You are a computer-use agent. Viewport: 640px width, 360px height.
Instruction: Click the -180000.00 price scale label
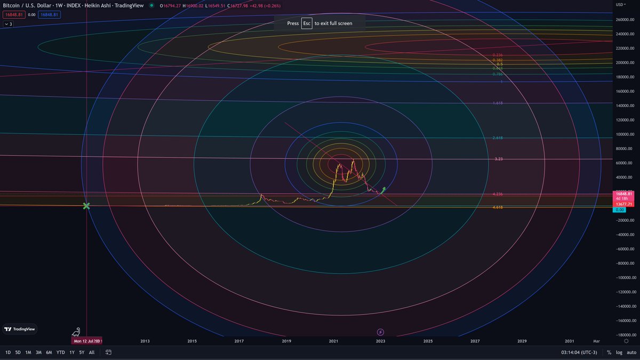[626, 335]
